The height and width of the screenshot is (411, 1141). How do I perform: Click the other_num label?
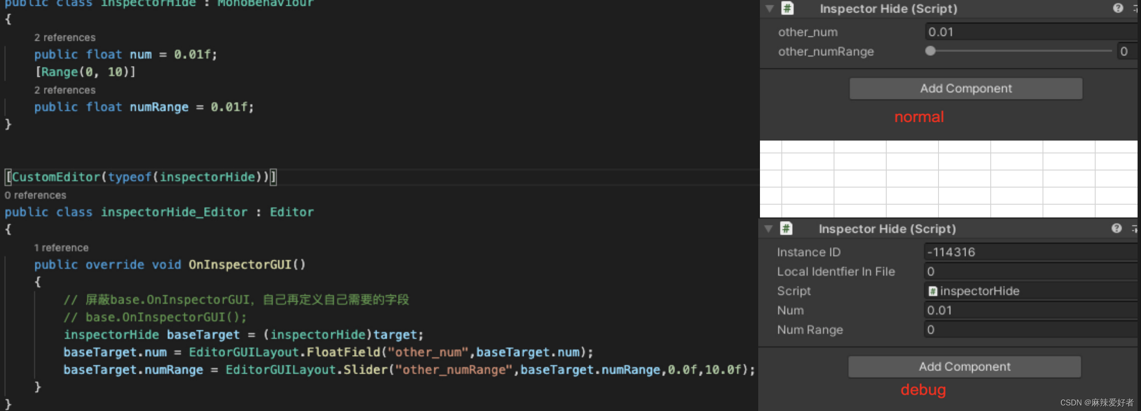point(807,32)
